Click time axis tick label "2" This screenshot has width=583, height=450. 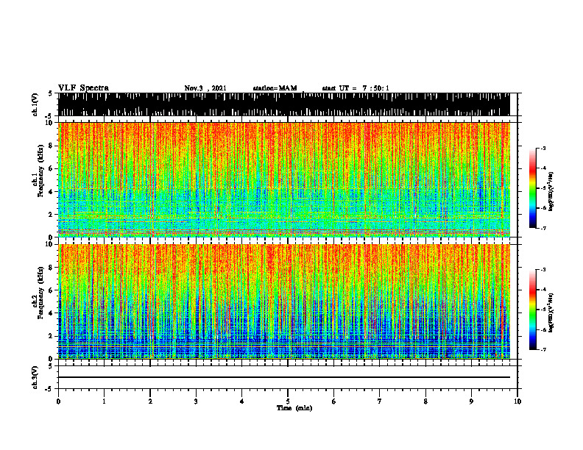point(150,401)
